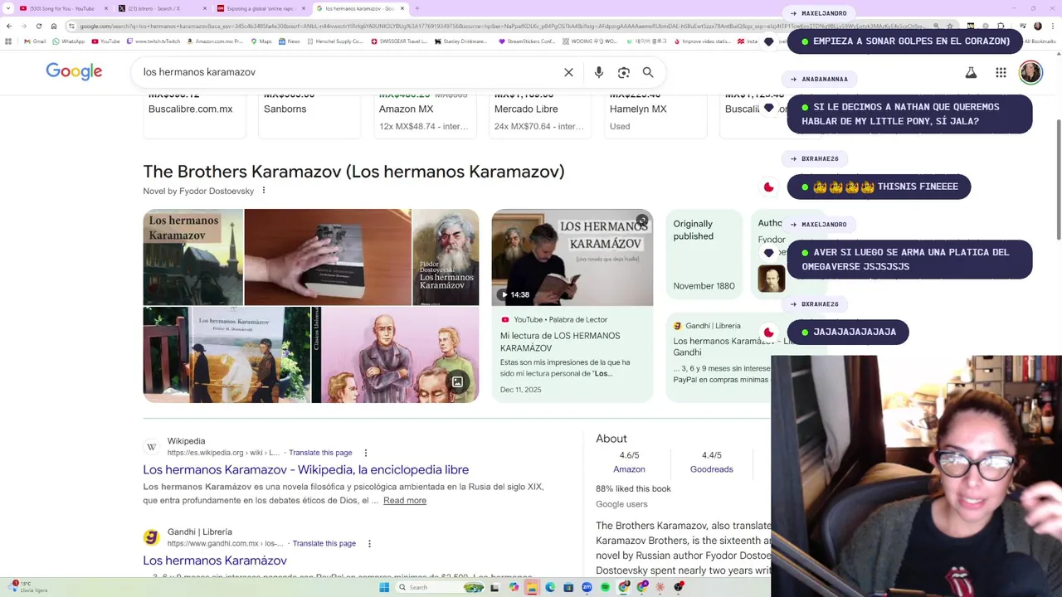Viewport: 1062px width, 597px height.
Task: Open Gandhi Los hermanos Karamázov result
Action: (215, 561)
